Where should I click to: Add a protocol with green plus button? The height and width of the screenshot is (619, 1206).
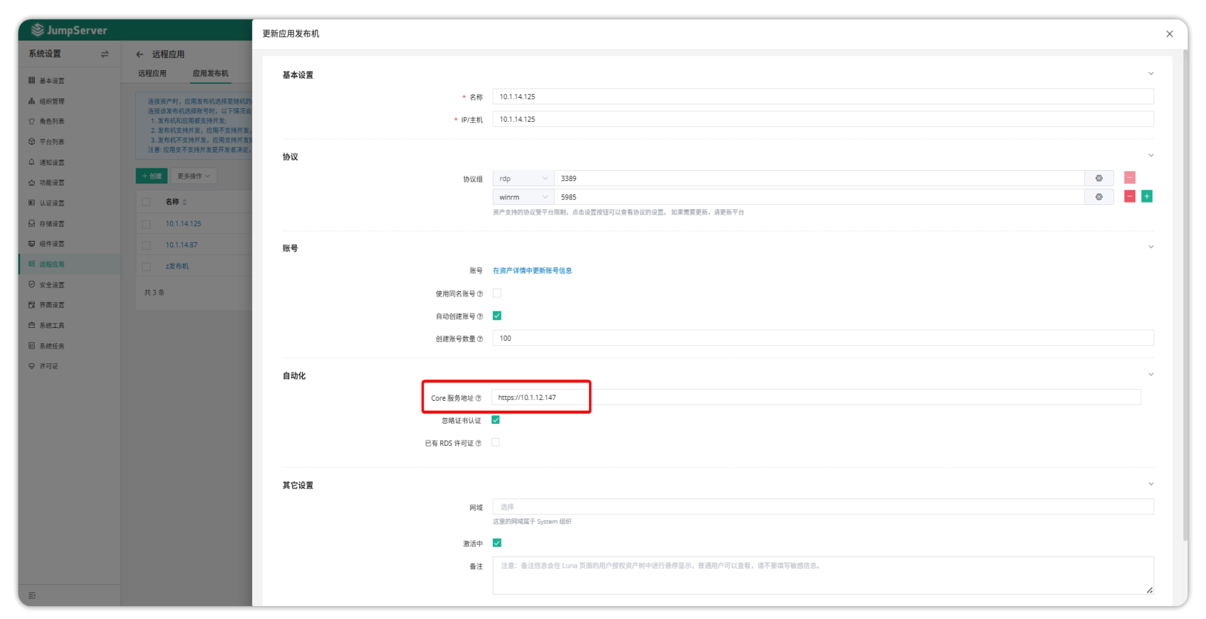pos(1147,196)
